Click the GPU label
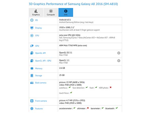This screenshot has width=151, height=113. [37, 46]
